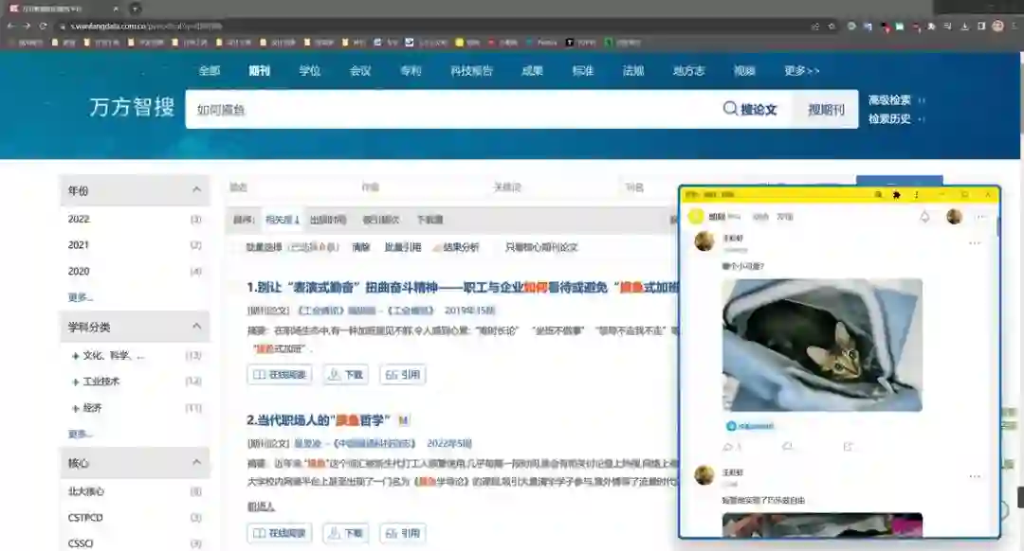Open vertical dots menu in yellow titlebar

pyautogui.click(x=916, y=194)
